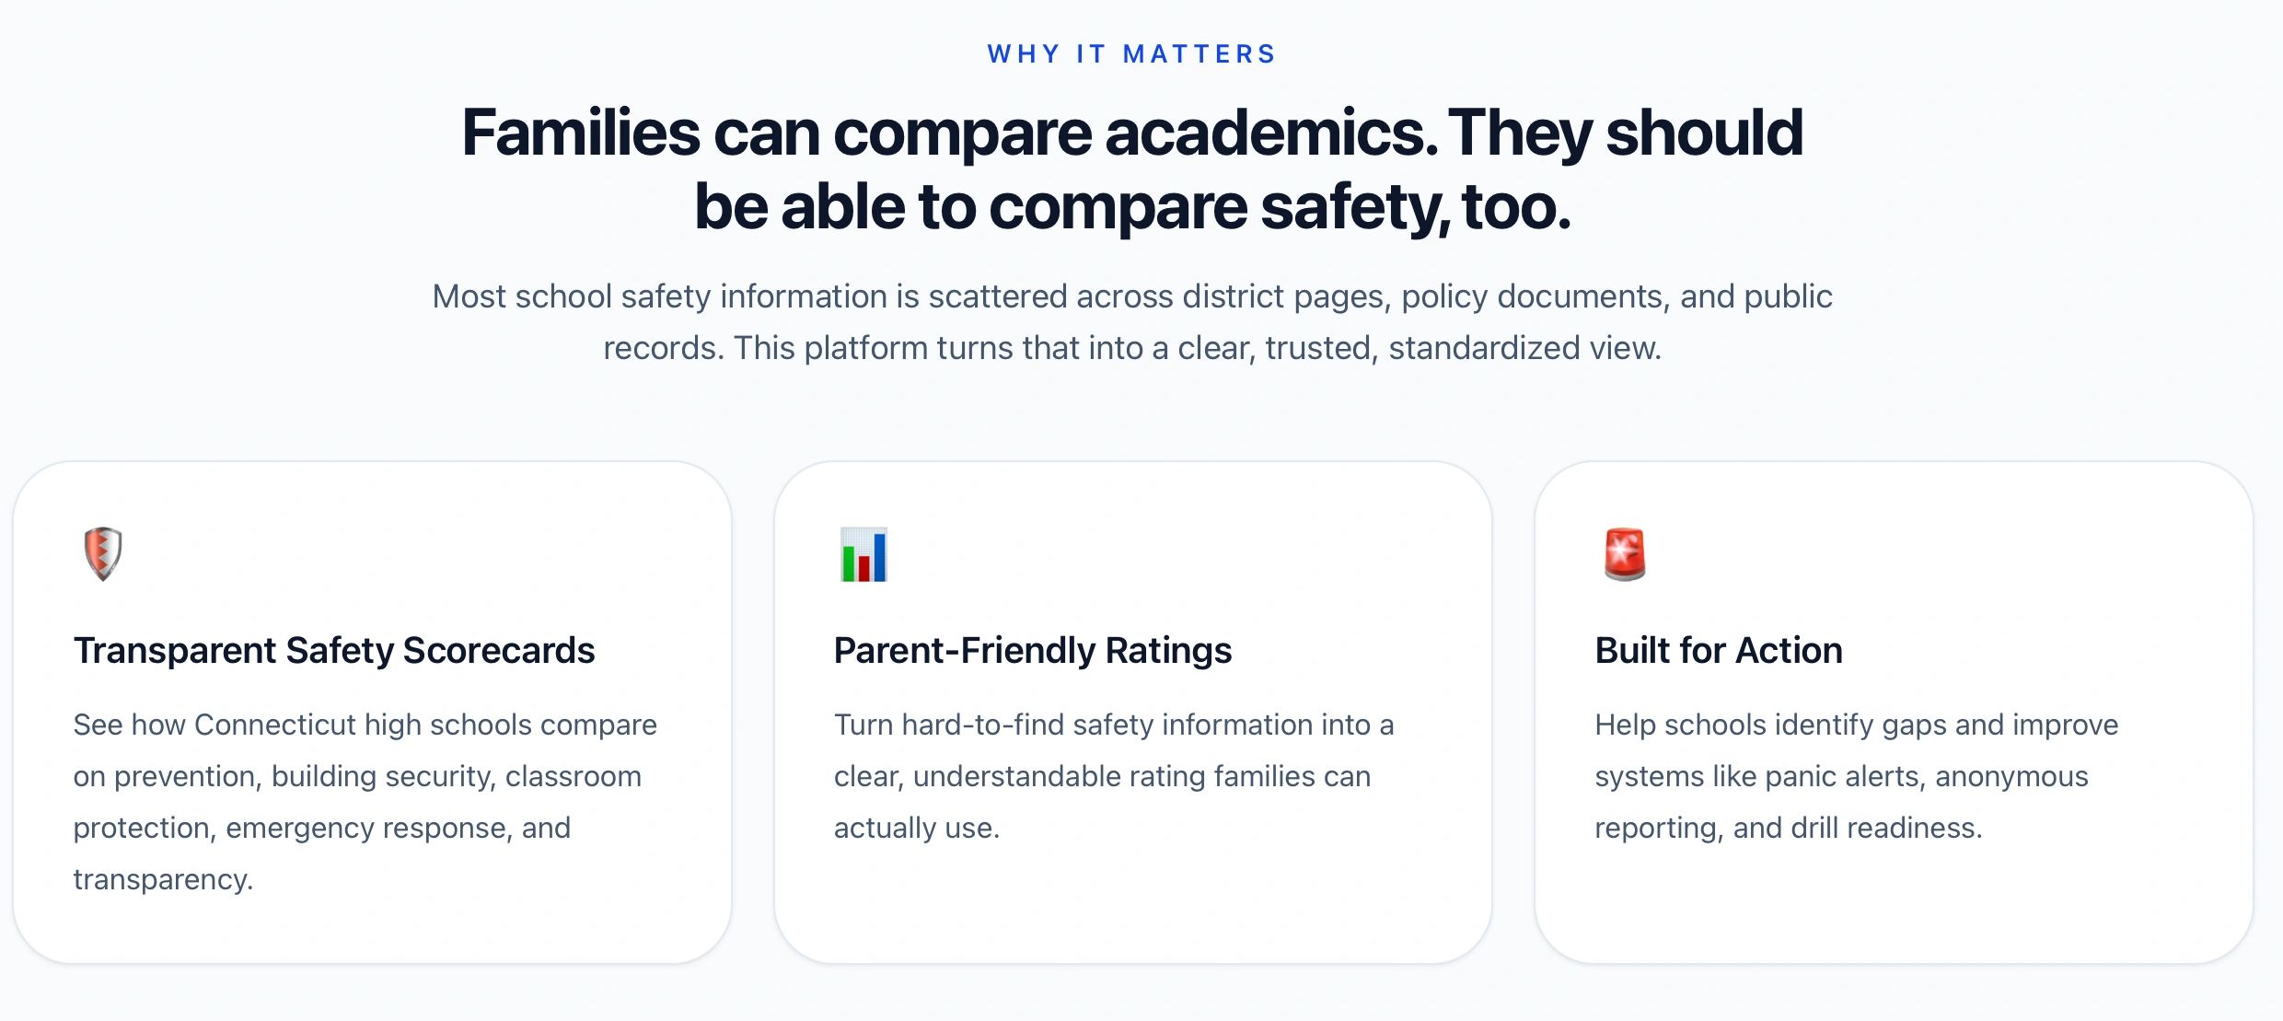Click 'Turn hard-to-find safety information into a' text
The image size is (2283, 1021).
1113,725
